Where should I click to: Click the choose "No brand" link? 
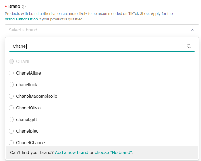pyautogui.click(x=113, y=152)
